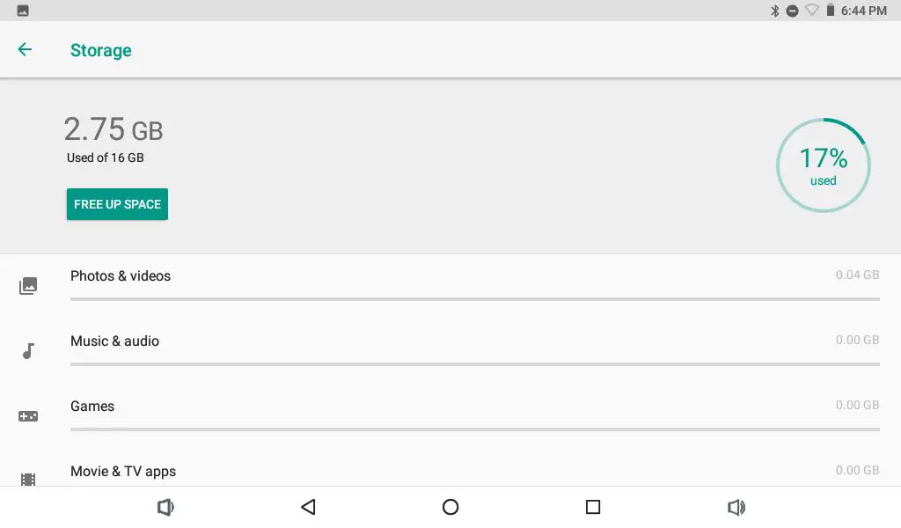Viewport: 901px width, 528px height.
Task: Tap the Bluetooth status bar icon
Action: click(775, 11)
